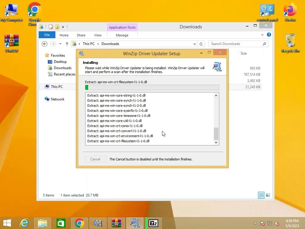Select Downloads in navigation pane

coord(63,68)
